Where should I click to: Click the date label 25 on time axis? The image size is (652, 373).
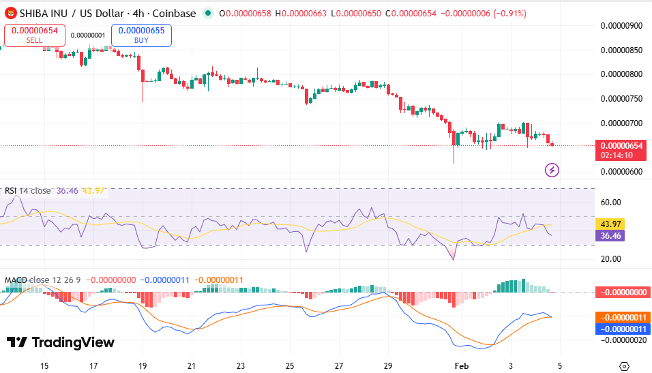click(x=290, y=366)
